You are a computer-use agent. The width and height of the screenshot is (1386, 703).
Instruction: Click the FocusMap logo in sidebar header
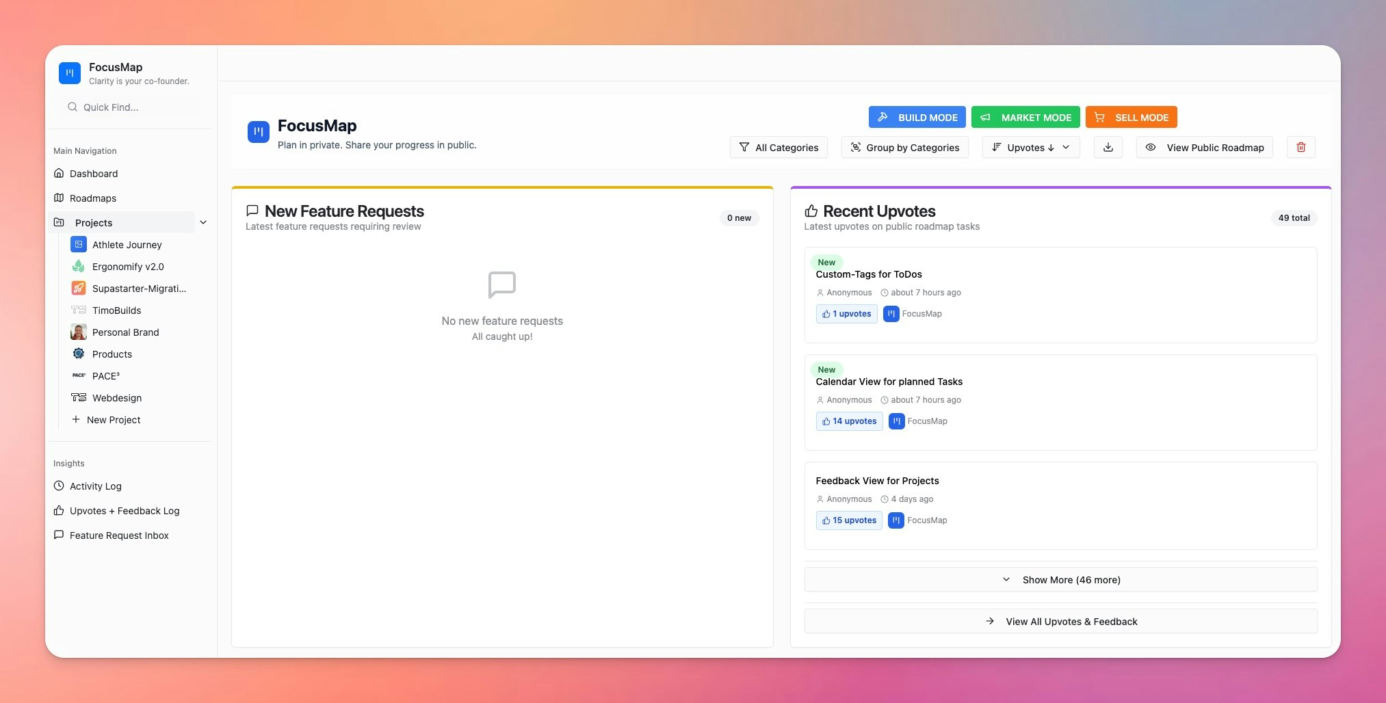[70, 72]
